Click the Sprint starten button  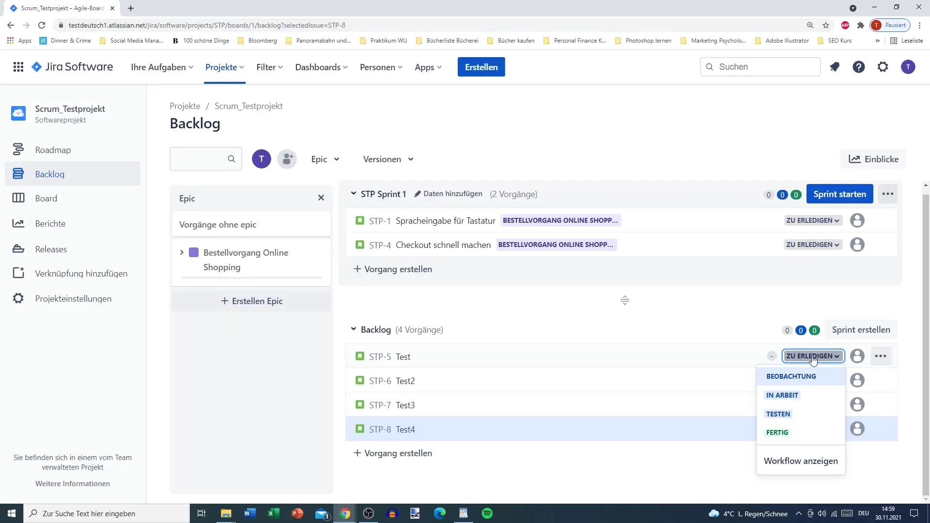point(840,194)
